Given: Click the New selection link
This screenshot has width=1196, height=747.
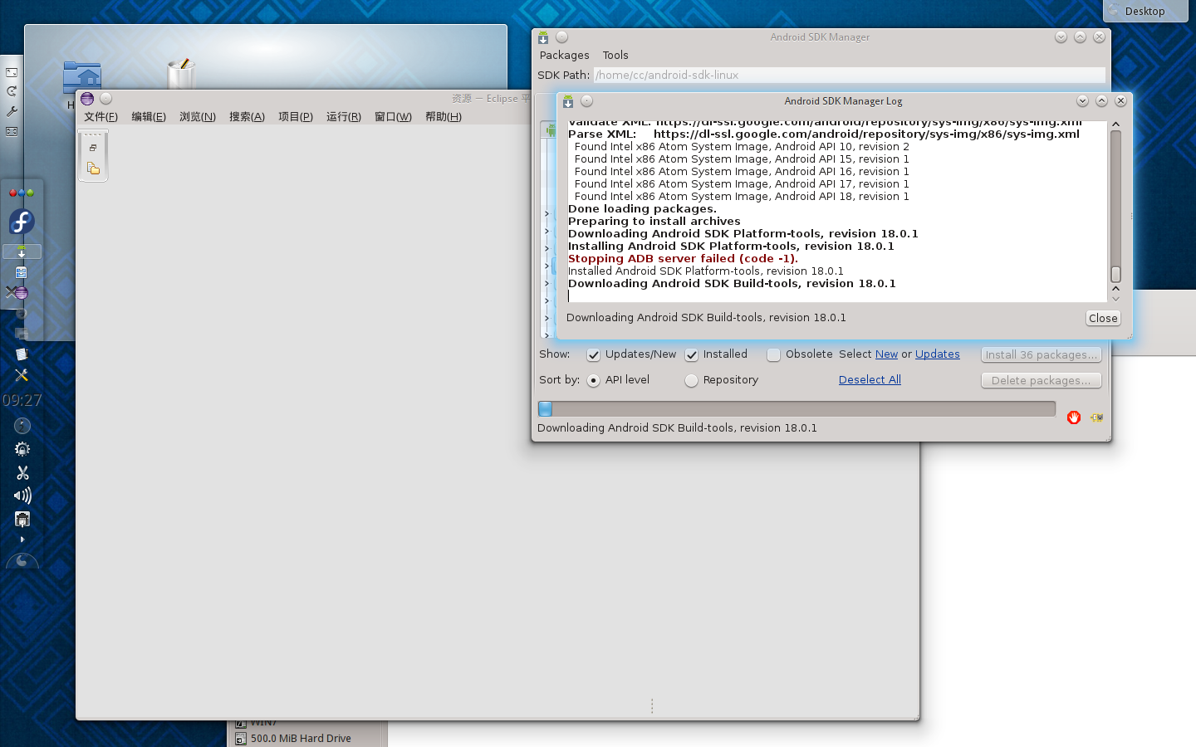Looking at the screenshot, I should point(886,354).
